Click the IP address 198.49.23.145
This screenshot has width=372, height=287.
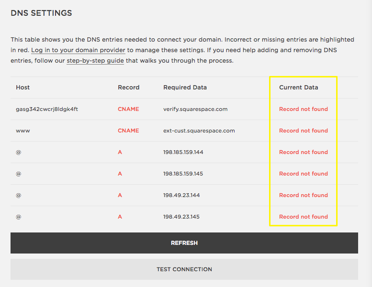point(181,217)
